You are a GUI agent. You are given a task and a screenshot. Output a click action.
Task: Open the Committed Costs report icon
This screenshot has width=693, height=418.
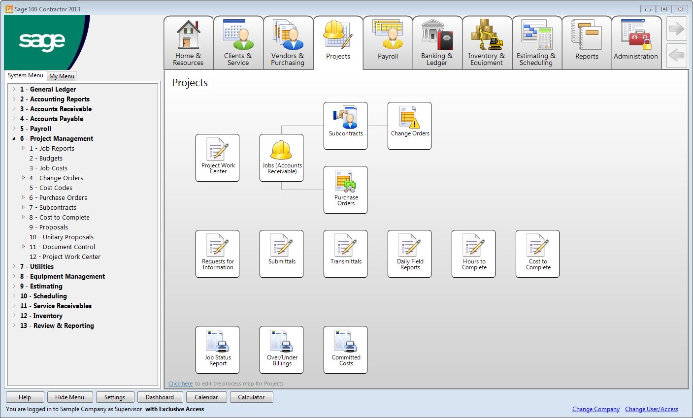coord(346,350)
